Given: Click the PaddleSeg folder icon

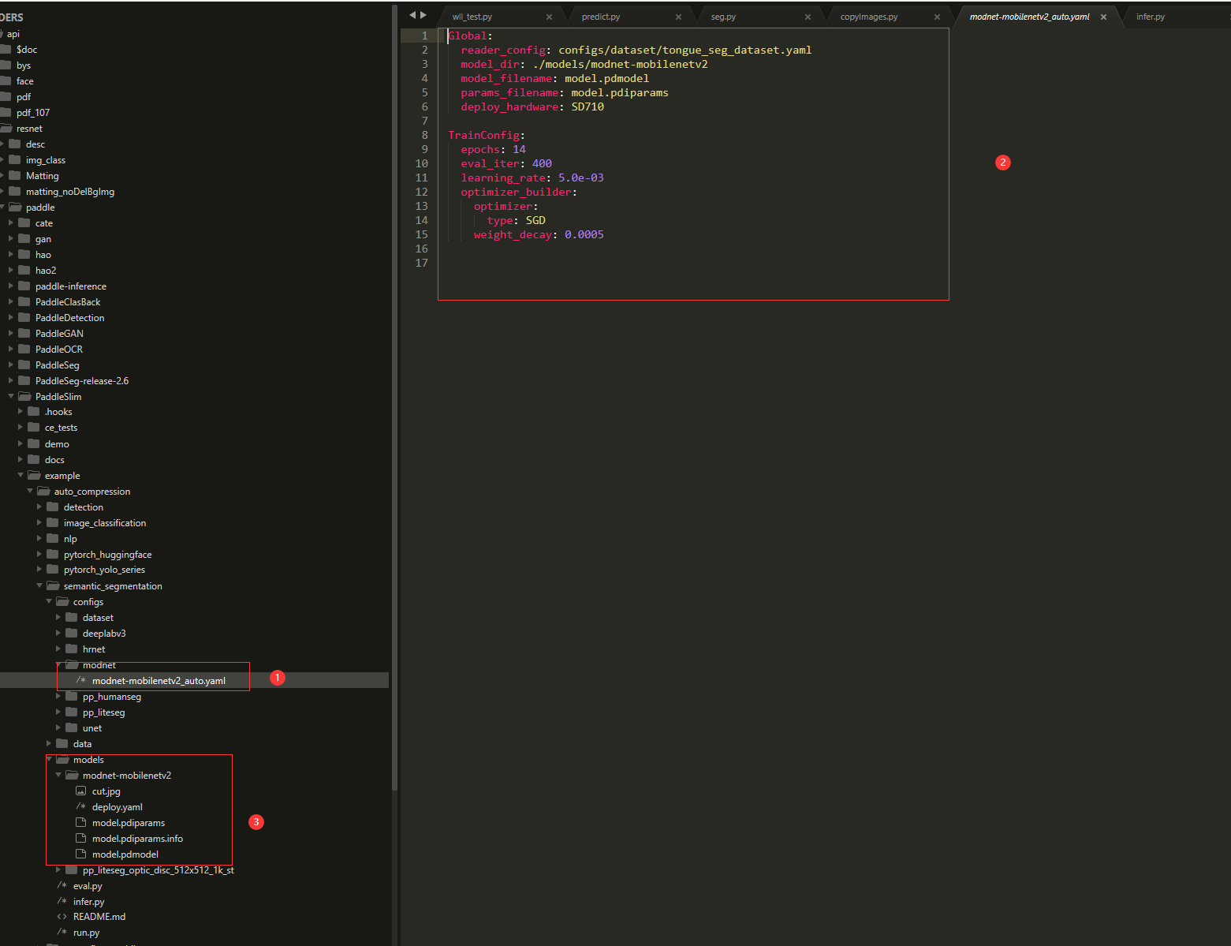Looking at the screenshot, I should [x=24, y=365].
